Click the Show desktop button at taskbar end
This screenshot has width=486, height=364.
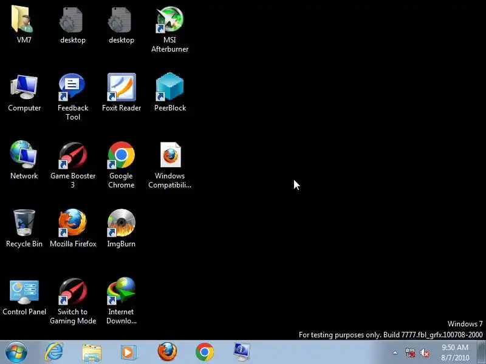(482, 352)
